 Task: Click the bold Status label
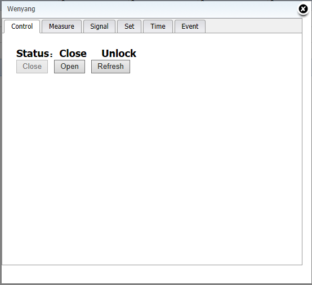34,54
